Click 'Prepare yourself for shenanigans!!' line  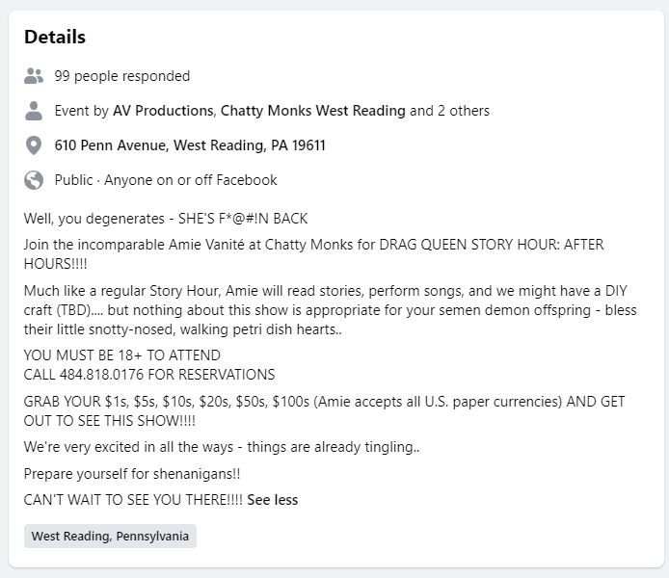132,474
